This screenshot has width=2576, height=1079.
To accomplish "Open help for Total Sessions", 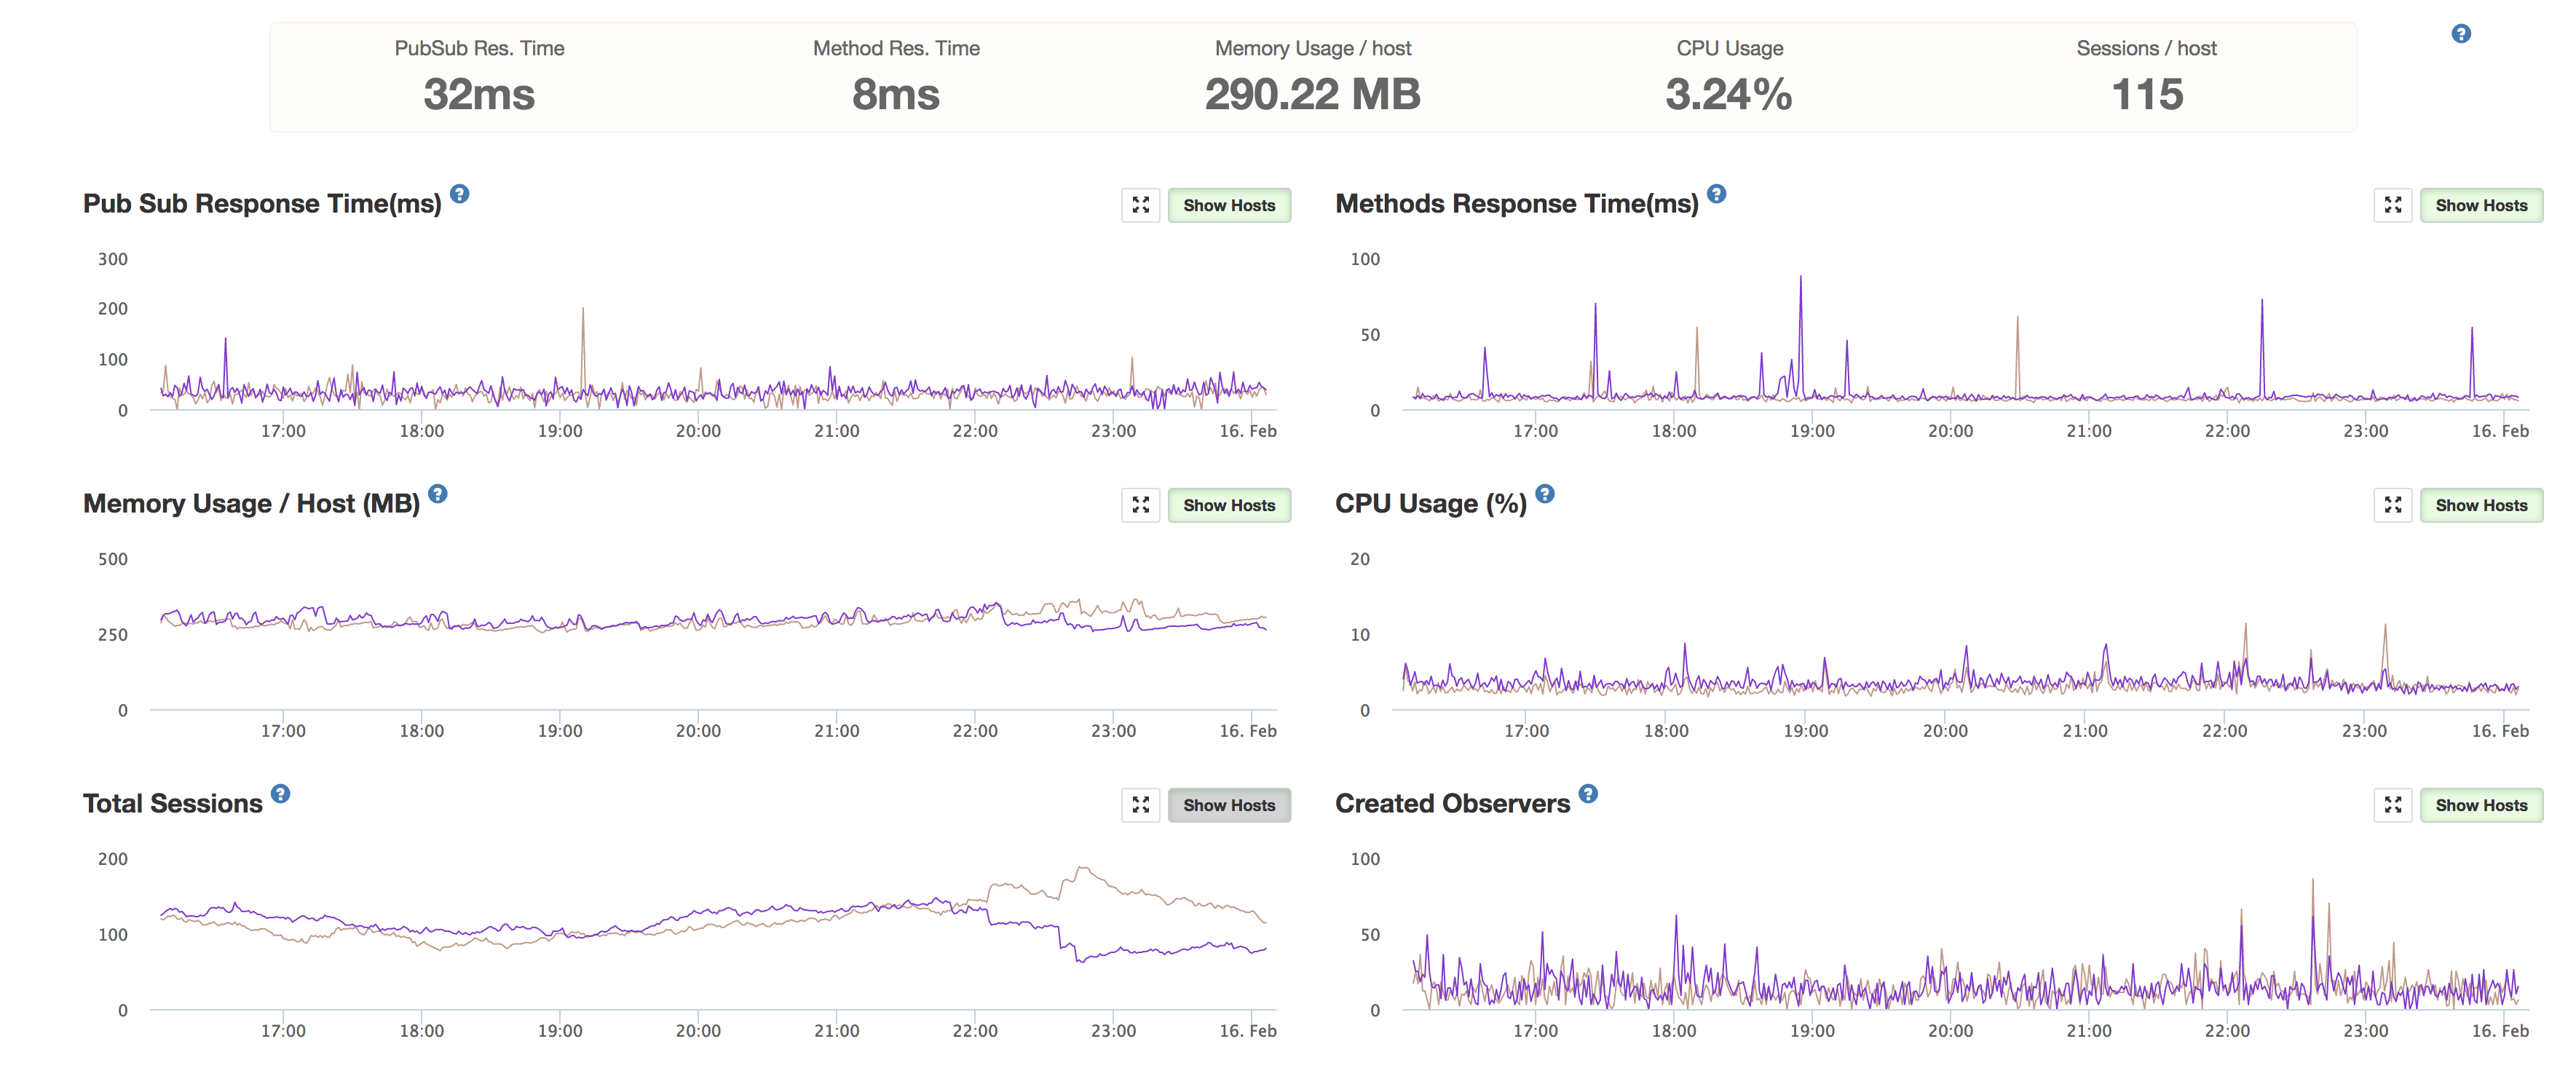I will [x=280, y=794].
